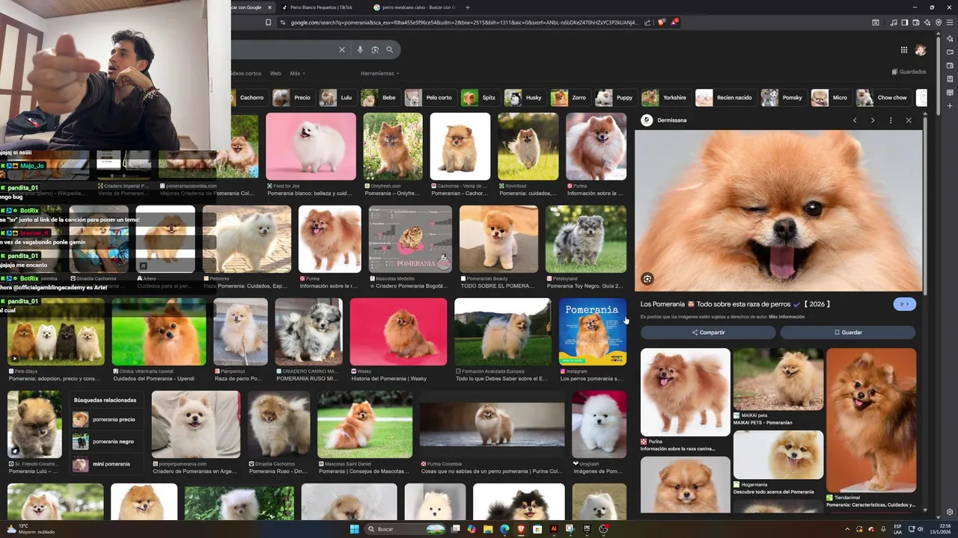This screenshot has height=538, width=958.
Task: Open the Instagram Pomerania blue poster thumbnail
Action: [593, 332]
